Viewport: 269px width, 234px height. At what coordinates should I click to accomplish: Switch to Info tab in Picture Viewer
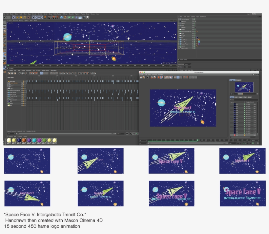(236, 97)
